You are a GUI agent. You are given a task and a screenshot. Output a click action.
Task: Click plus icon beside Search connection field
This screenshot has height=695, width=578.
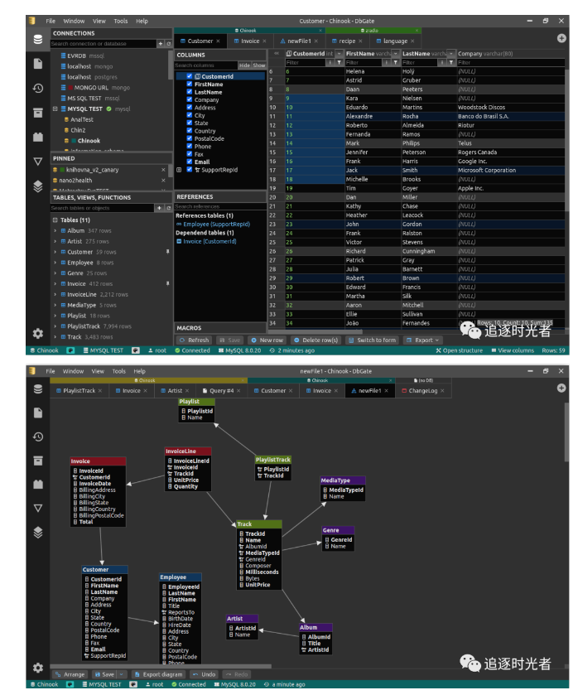coord(161,43)
